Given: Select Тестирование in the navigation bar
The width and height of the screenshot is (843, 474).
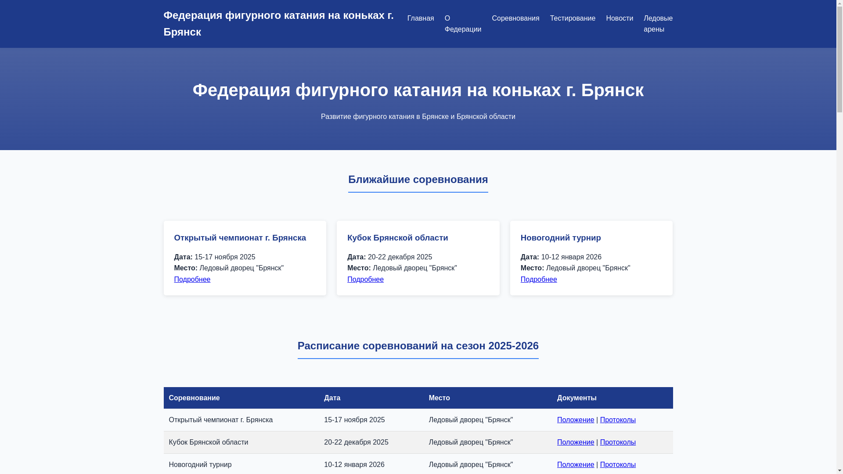Looking at the screenshot, I should pyautogui.click(x=572, y=18).
